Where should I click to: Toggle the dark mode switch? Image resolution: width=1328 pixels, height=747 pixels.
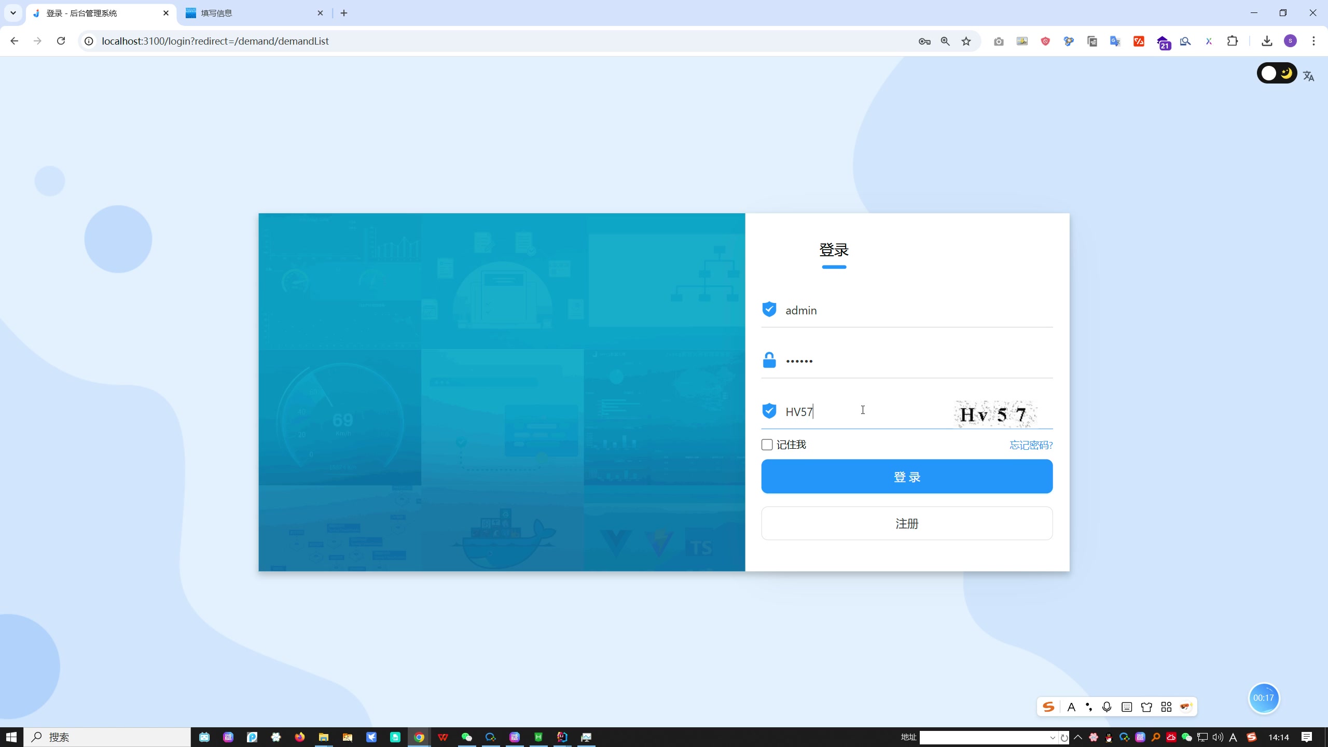[1277, 73]
